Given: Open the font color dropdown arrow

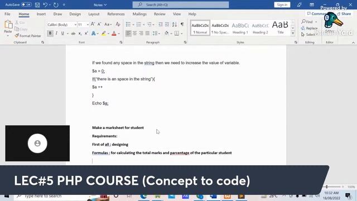Looking at the screenshot, I should pos(119,33).
